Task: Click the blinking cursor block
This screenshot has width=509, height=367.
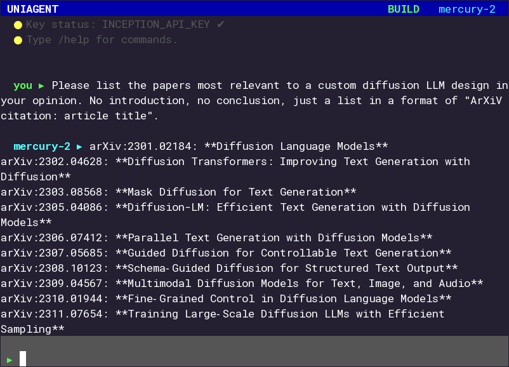Action: click(22, 358)
